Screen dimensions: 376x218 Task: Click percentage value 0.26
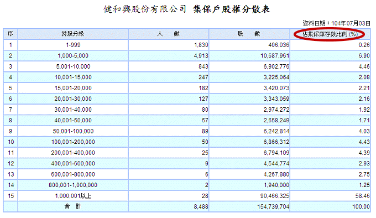pyautogui.click(x=364, y=45)
